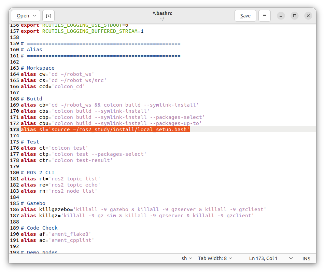Click the alias ct='colcon test' line
Viewport: 325px width, 273px height.
coord(54,148)
